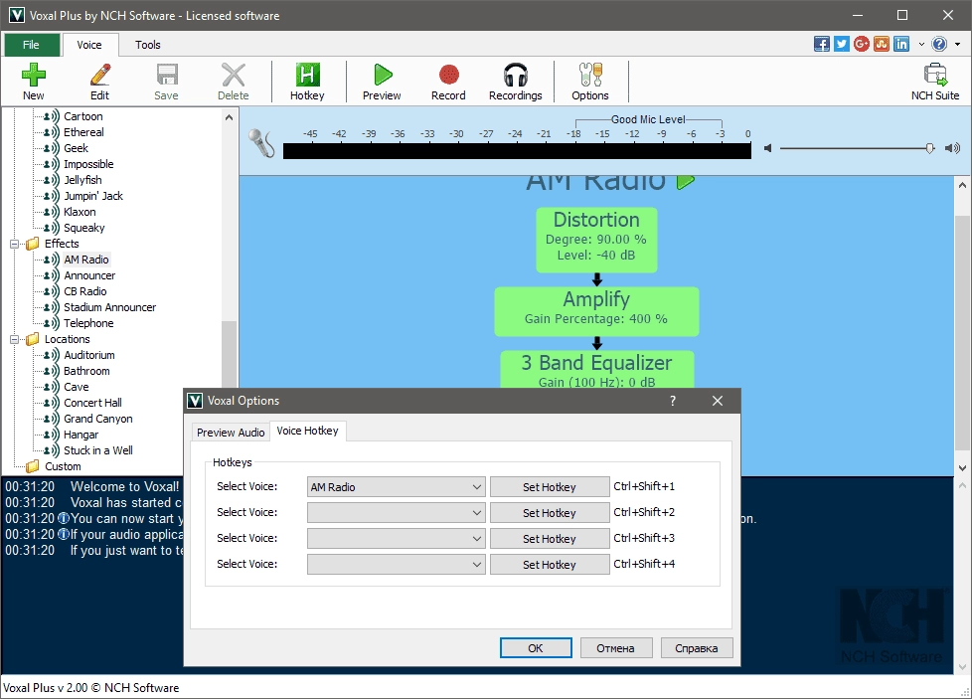Collapse the Effects folder

(x=14, y=244)
